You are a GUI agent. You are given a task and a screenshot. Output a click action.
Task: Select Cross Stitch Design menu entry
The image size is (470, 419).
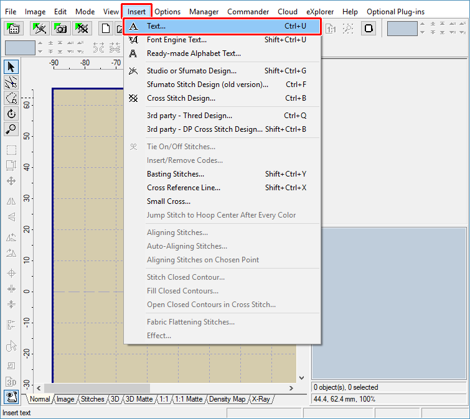(181, 98)
